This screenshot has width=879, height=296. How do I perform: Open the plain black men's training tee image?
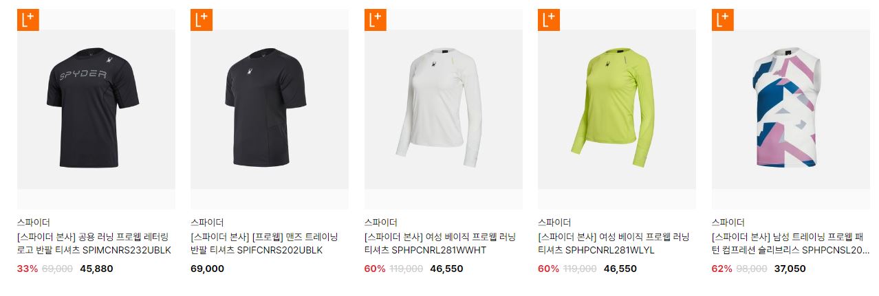click(270, 109)
